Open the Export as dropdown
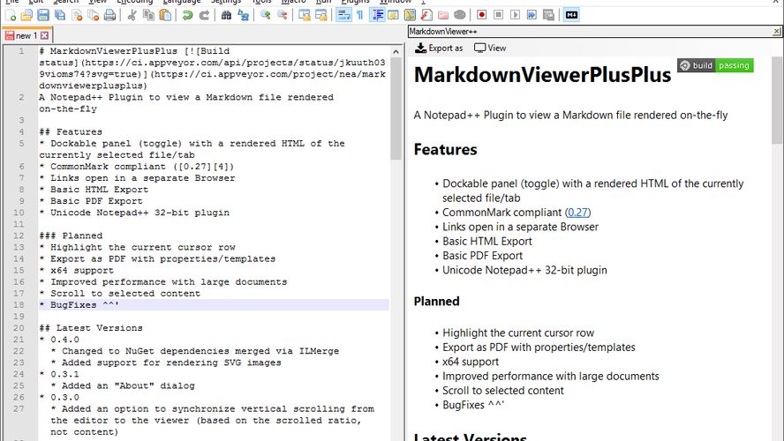 (x=439, y=48)
